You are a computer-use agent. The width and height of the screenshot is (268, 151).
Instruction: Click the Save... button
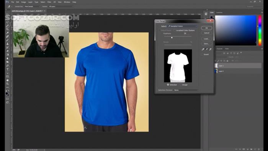206,44
